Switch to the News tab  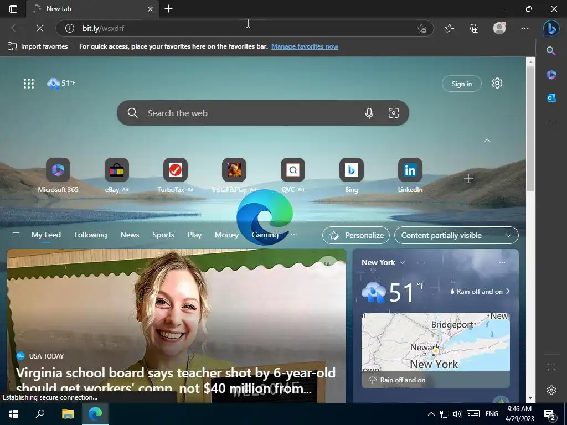(x=130, y=235)
